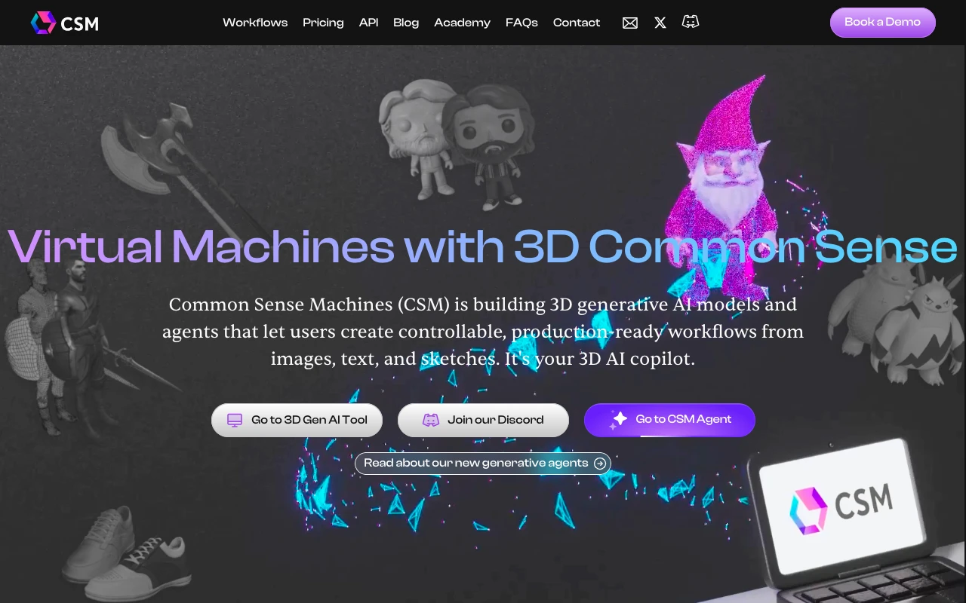Go to the Academy page

click(x=462, y=23)
